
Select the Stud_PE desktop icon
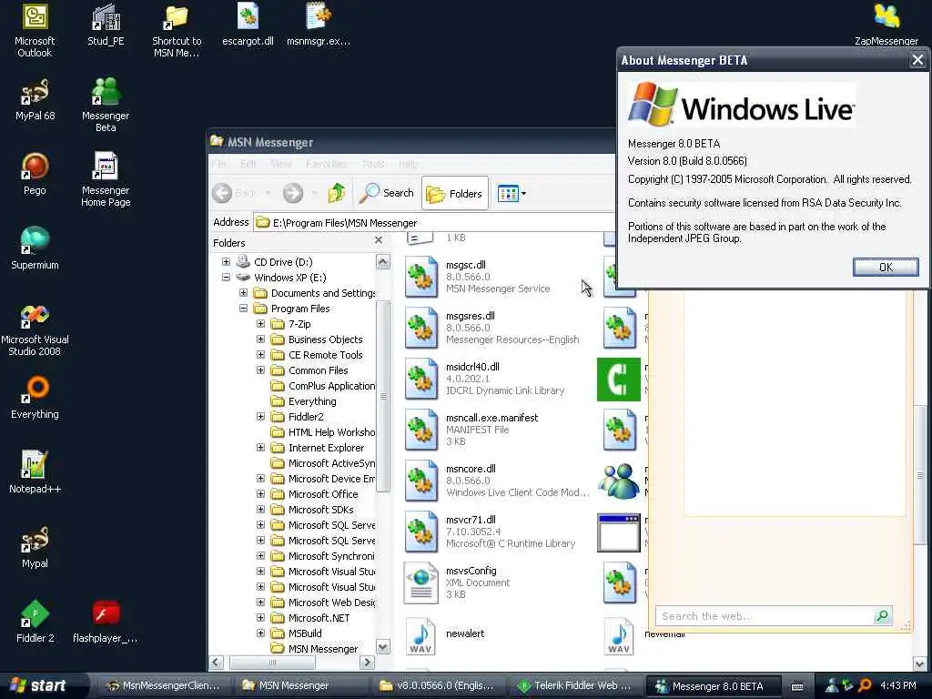tap(106, 18)
